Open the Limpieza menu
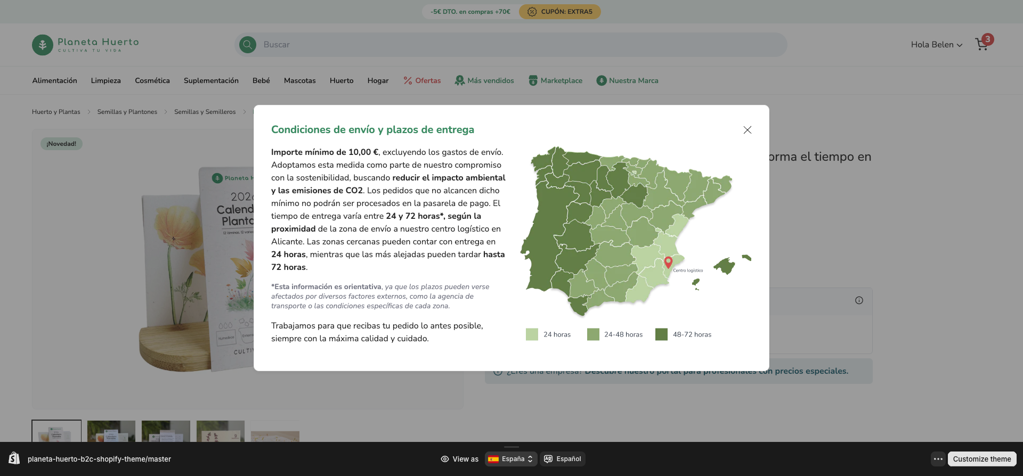 105,80
